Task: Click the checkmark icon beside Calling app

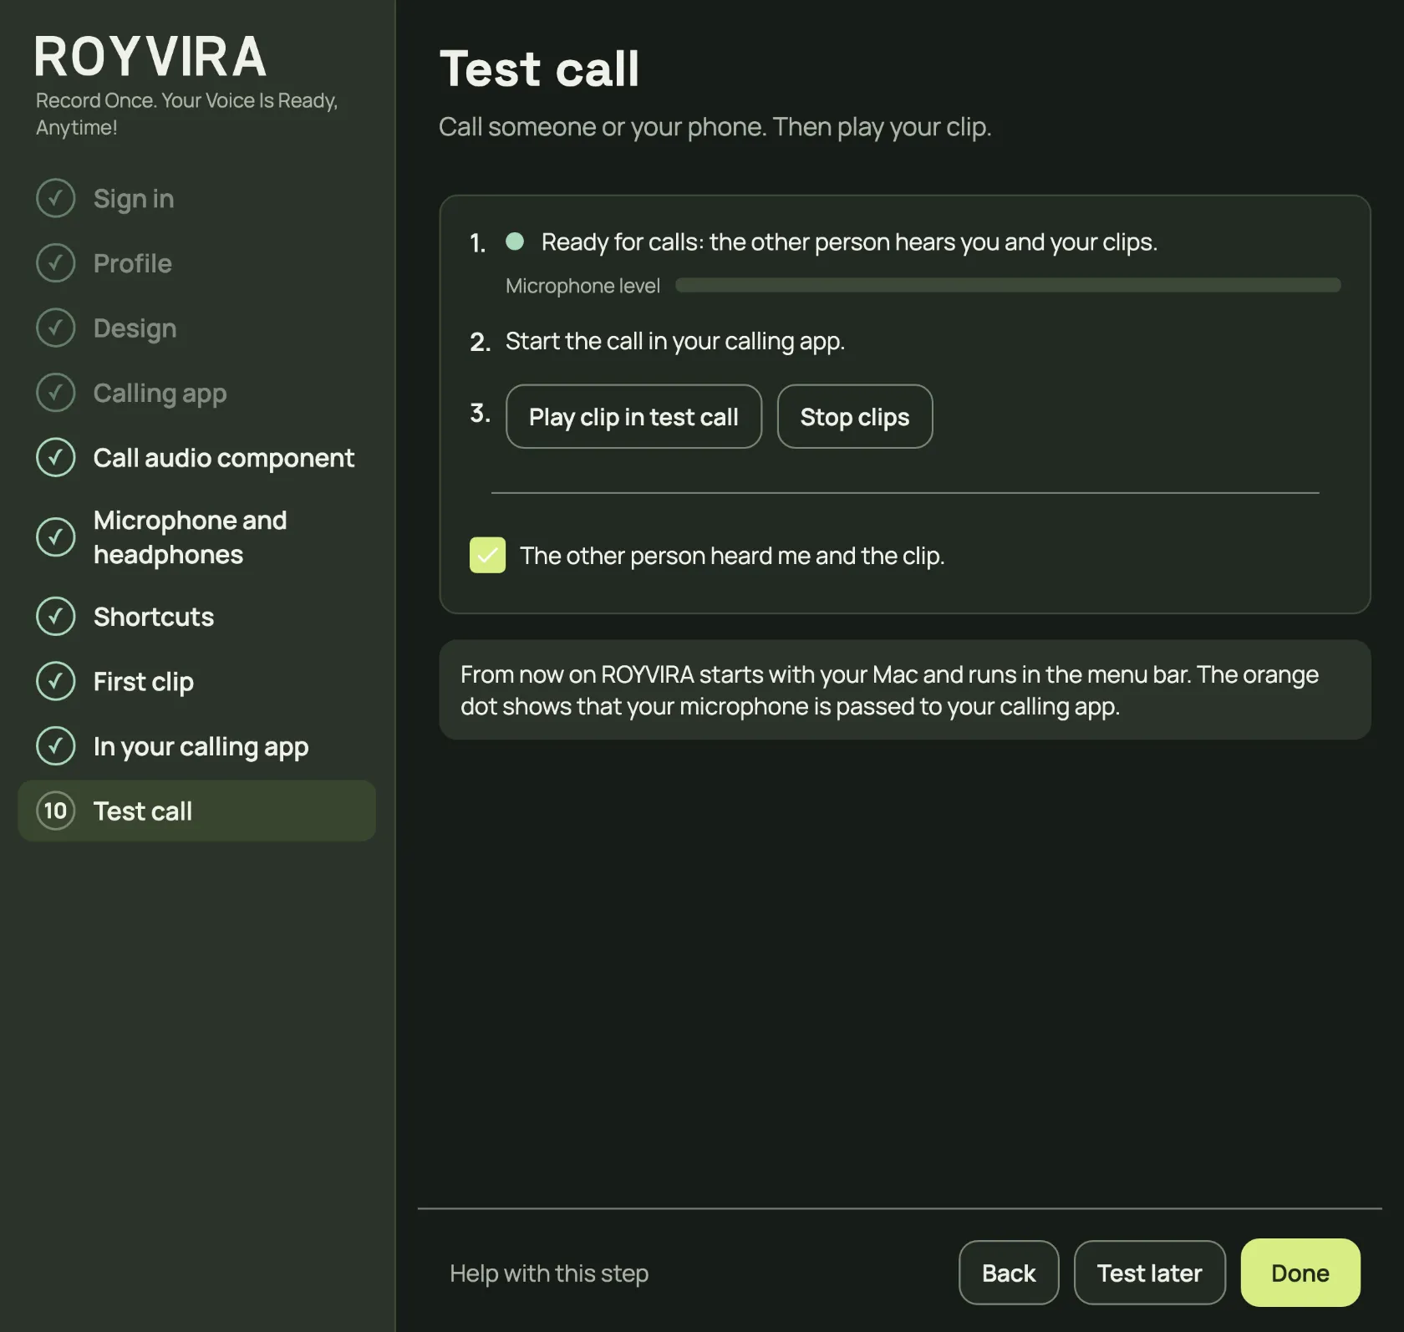Action: coord(56,393)
